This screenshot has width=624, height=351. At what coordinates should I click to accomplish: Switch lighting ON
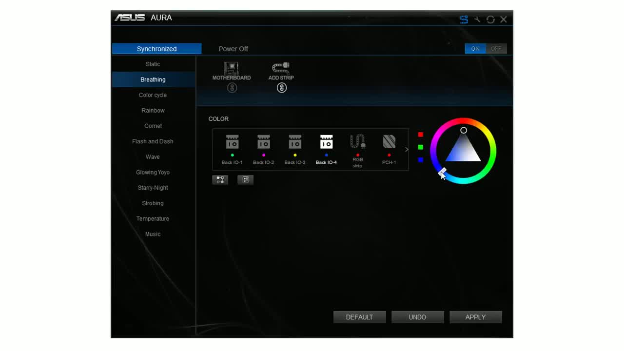[x=475, y=49]
